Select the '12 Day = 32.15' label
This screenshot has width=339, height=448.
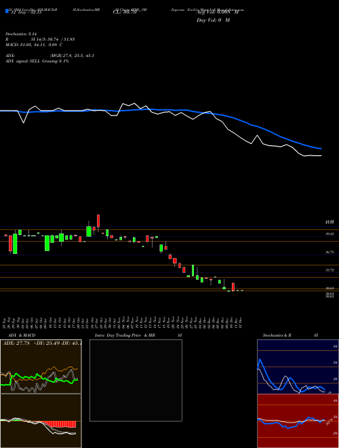(x=25, y=12)
